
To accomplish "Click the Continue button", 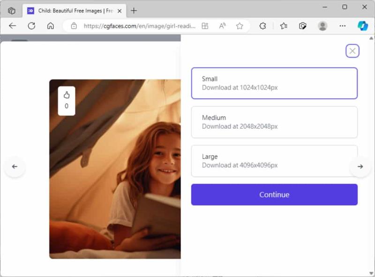I will point(274,194).
